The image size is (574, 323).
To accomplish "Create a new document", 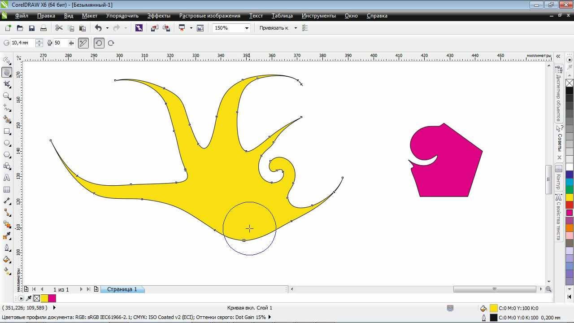I will click(x=8, y=28).
